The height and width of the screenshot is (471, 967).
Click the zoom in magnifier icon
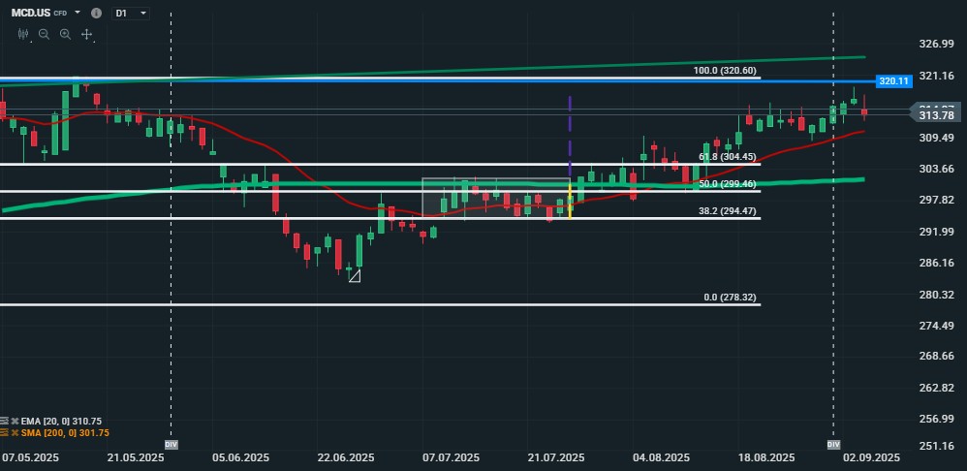pos(65,34)
